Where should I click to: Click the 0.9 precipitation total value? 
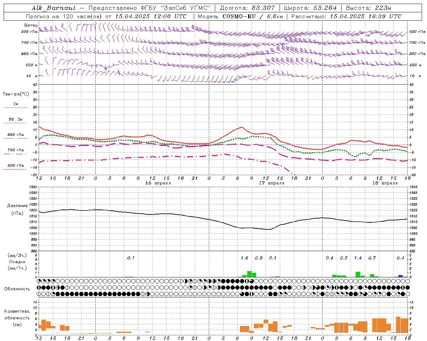259,258
